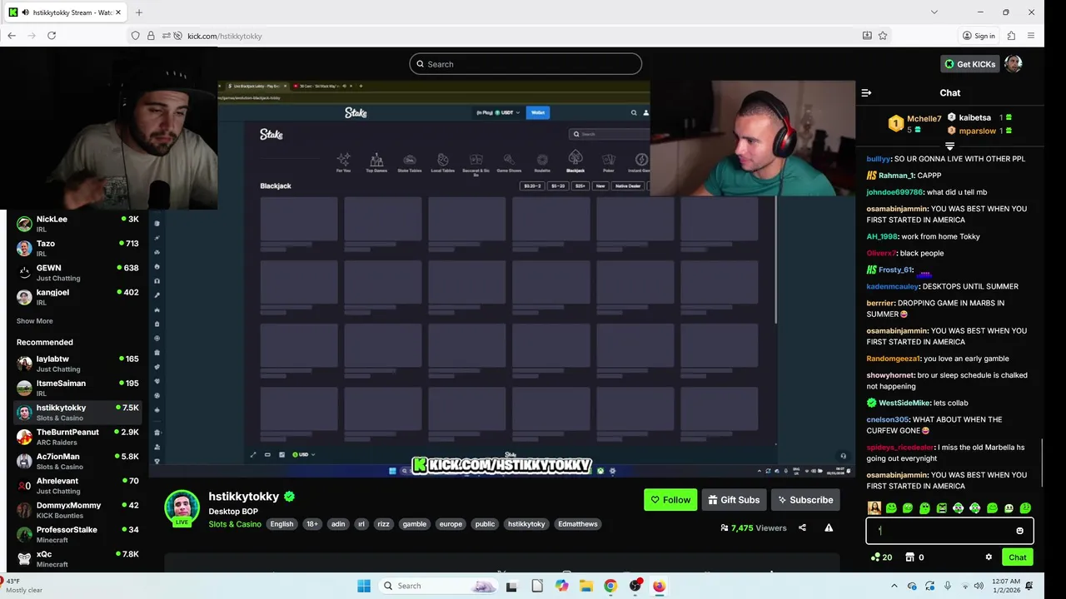Open the user profile avatar menu

click(x=1013, y=64)
